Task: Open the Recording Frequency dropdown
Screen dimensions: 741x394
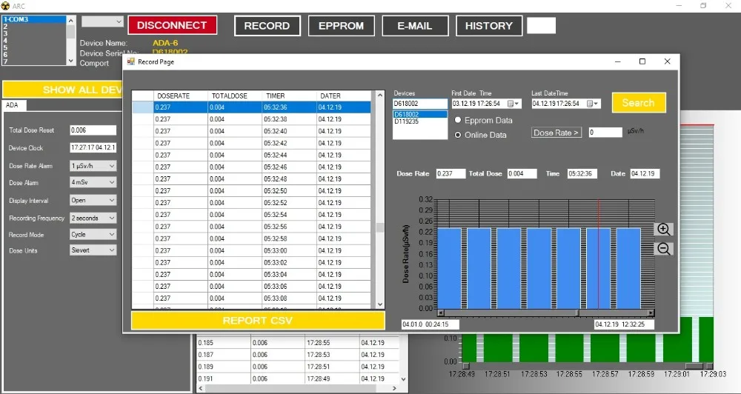Action: coord(112,218)
